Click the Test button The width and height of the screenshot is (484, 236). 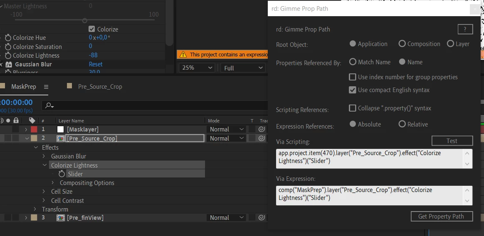click(x=452, y=141)
